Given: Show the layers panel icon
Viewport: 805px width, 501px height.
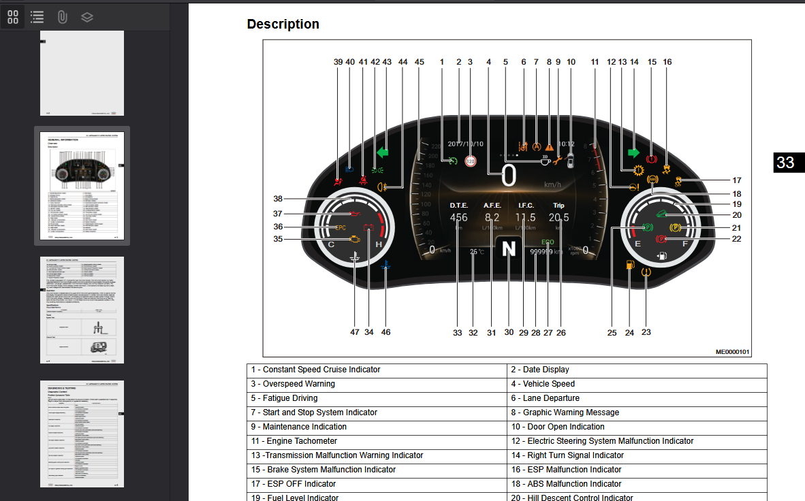Looking at the screenshot, I should tap(86, 17).
